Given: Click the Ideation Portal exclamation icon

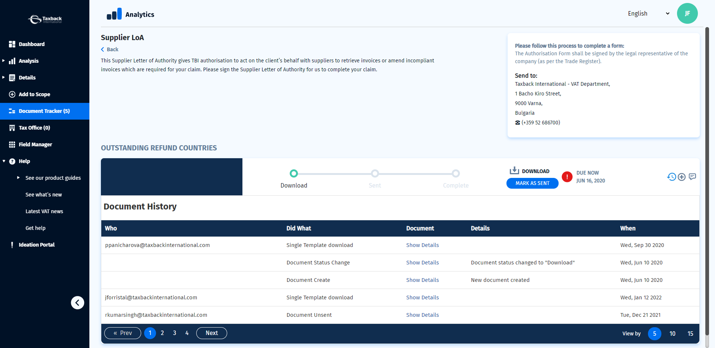Looking at the screenshot, I should (12, 245).
